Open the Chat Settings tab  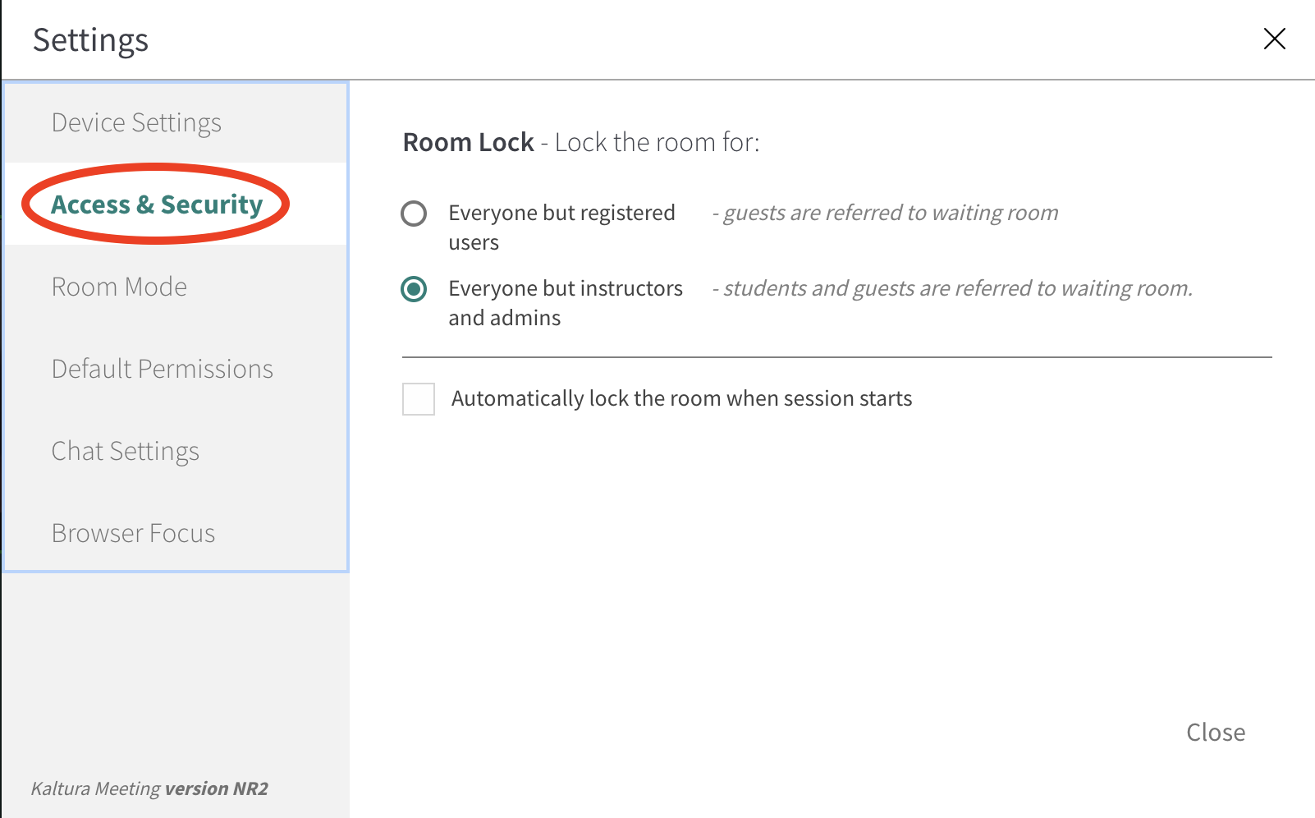point(125,451)
